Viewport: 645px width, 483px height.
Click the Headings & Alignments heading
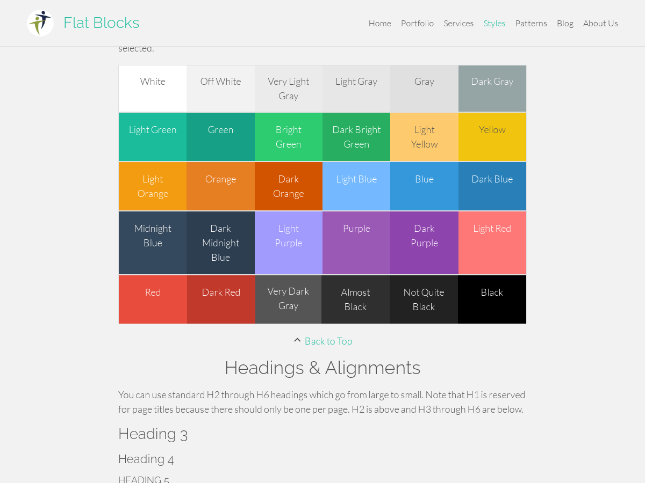(x=322, y=368)
